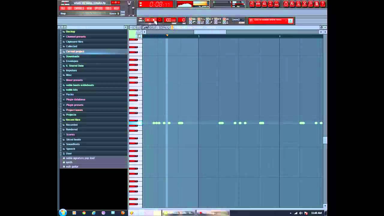Open the piano roll window button
This screenshot has width=384, height=216.
point(264,4)
